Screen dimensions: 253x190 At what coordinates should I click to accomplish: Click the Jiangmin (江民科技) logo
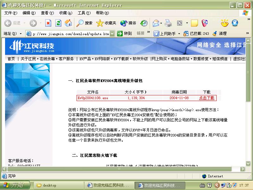[32, 47]
